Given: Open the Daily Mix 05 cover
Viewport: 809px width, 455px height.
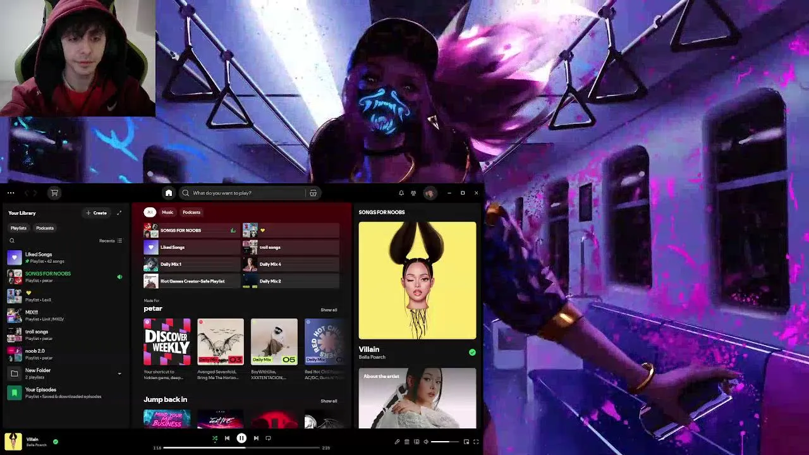Looking at the screenshot, I should (x=274, y=342).
